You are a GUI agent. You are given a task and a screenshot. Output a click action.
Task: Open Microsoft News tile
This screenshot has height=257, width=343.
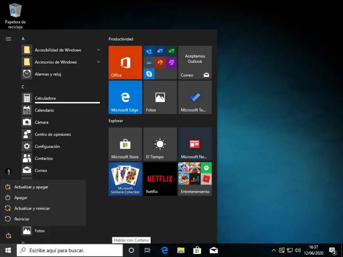[x=195, y=144]
